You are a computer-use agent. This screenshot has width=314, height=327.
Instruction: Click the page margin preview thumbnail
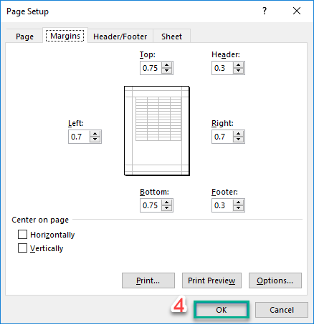coord(157,131)
